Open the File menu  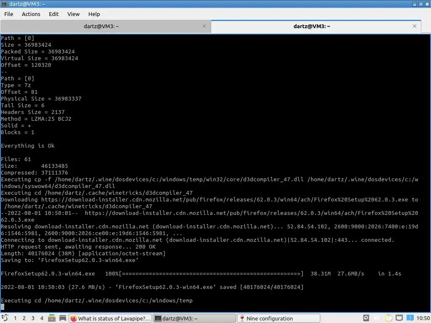point(8,14)
